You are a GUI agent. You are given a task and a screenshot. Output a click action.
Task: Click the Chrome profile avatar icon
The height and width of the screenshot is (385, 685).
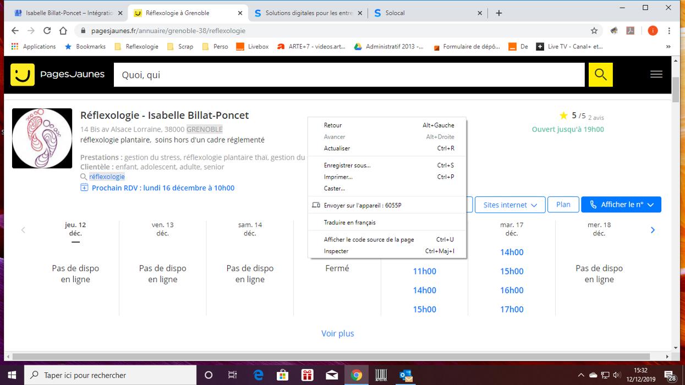click(653, 31)
